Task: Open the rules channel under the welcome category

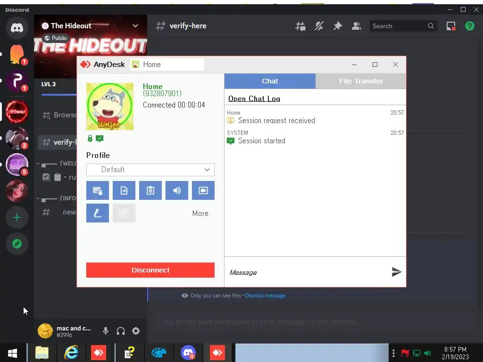Action: pyautogui.click(x=59, y=177)
